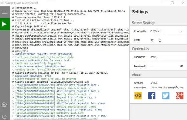Image resolution: width=187 pixels, height=120 pixels.
Task: Click the Syncplify.me app icon in title bar
Action: (x=2, y=3)
